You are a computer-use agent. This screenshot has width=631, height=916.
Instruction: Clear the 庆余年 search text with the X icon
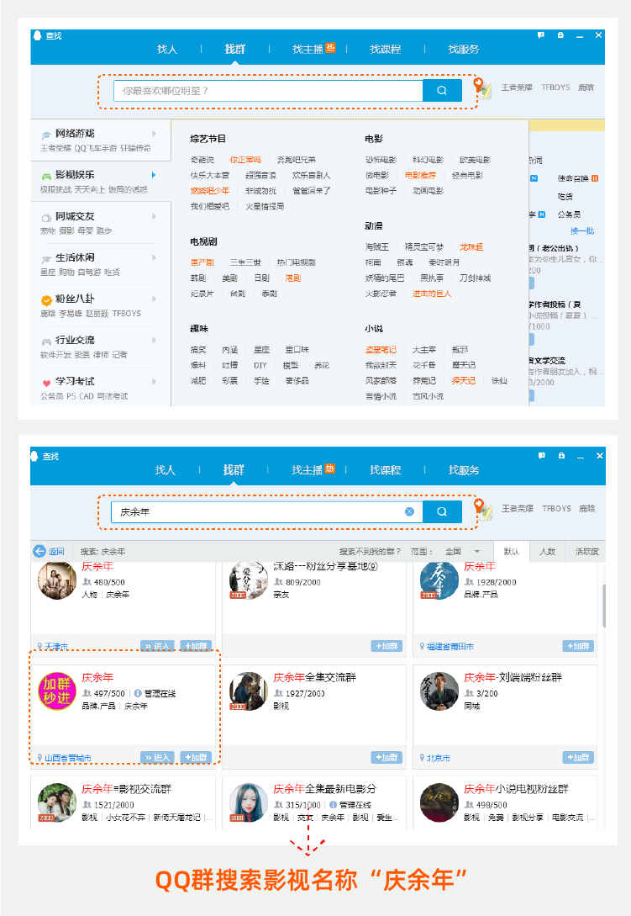pyautogui.click(x=410, y=511)
